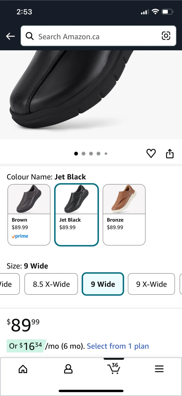Jump to second image carousel dot

click(83, 154)
